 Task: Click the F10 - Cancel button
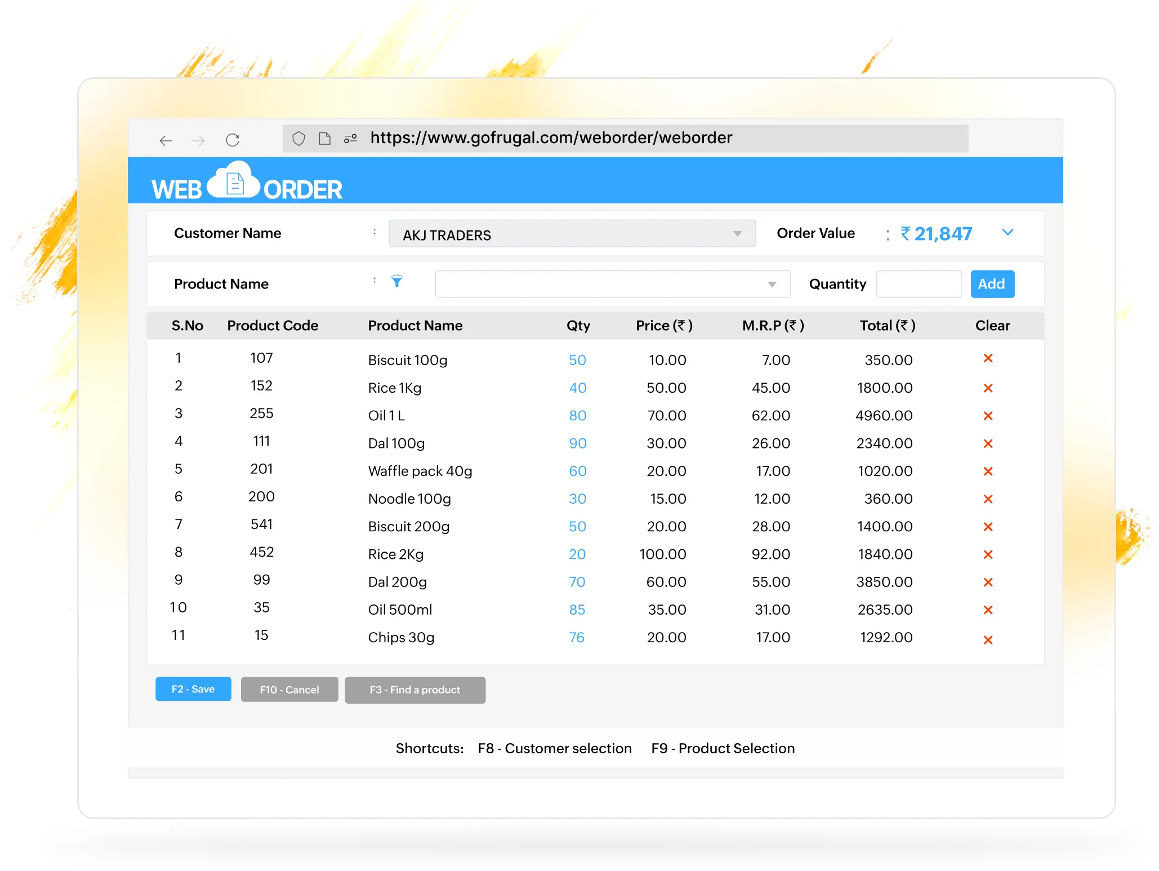tap(289, 690)
